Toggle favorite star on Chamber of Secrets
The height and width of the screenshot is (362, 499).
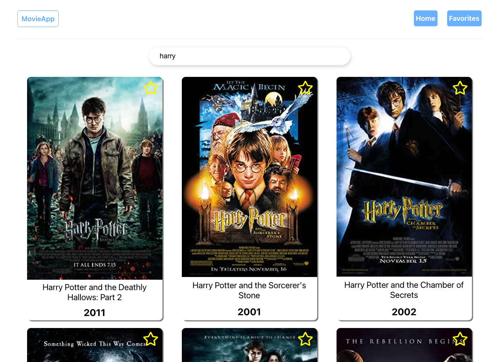(x=460, y=88)
